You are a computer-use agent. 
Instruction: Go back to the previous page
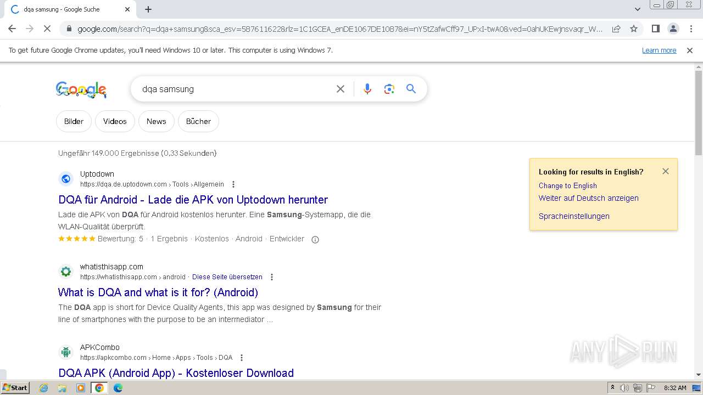pos(12,29)
